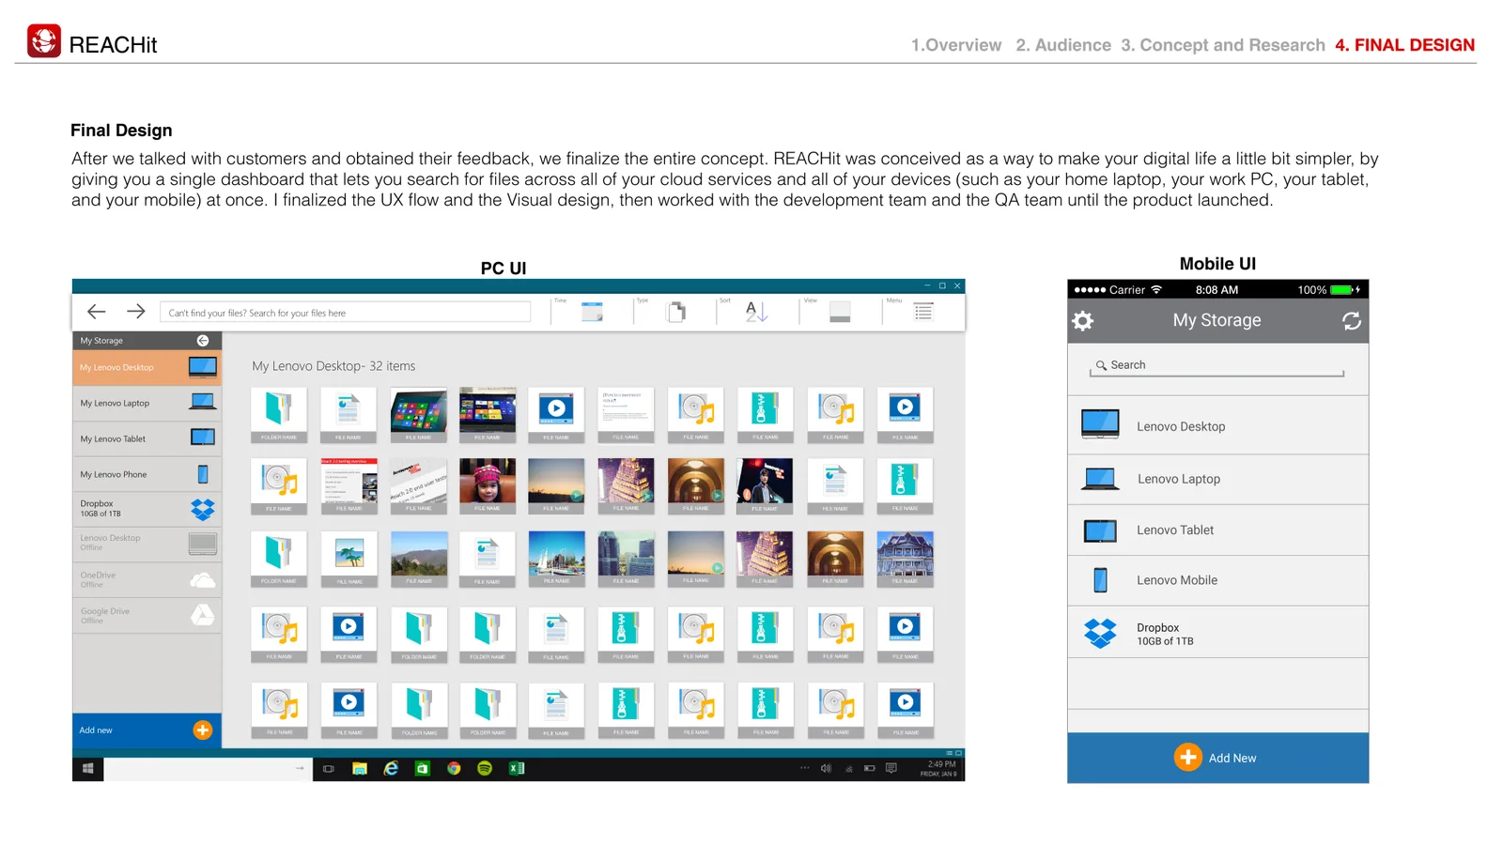Select Lenovo Laptop in the mobile list

[1217, 480]
